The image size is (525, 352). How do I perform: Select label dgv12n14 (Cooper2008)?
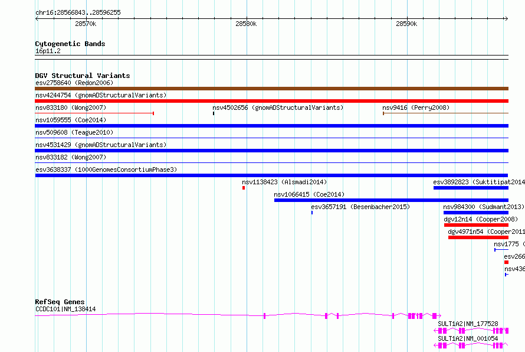click(x=481, y=219)
